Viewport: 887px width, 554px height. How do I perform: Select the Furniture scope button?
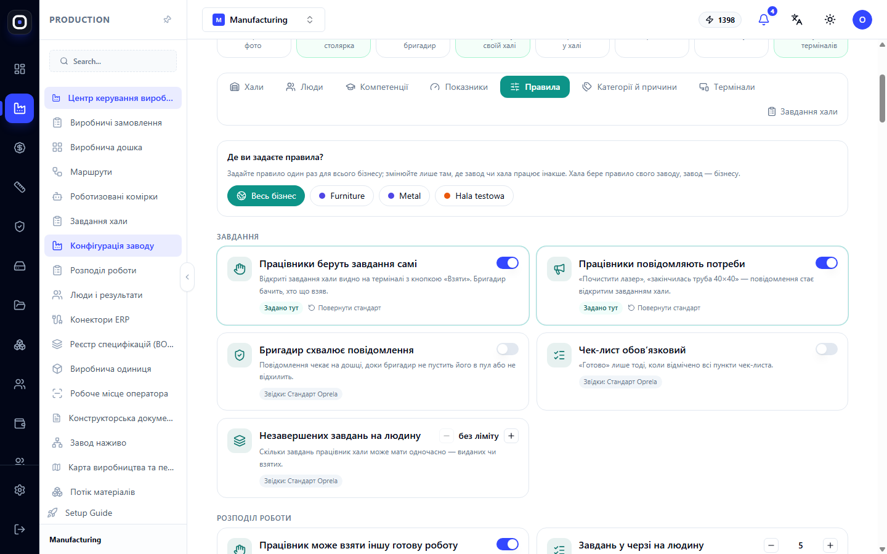pyautogui.click(x=342, y=196)
